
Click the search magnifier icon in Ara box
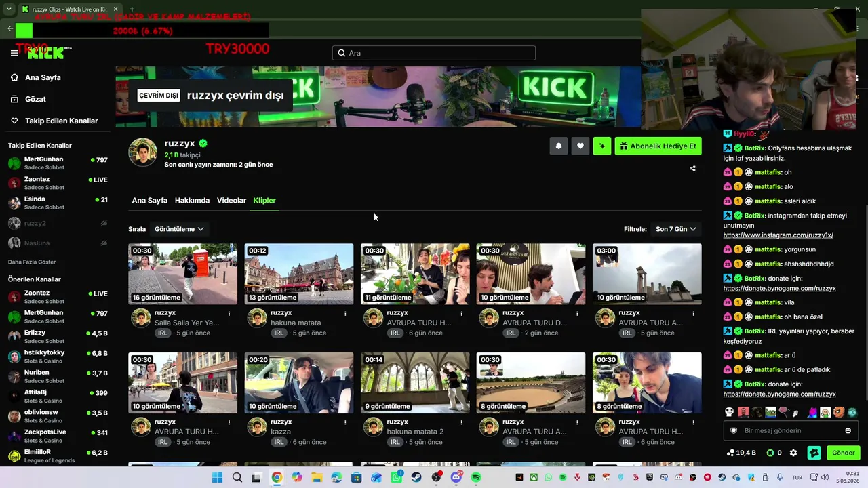point(342,53)
